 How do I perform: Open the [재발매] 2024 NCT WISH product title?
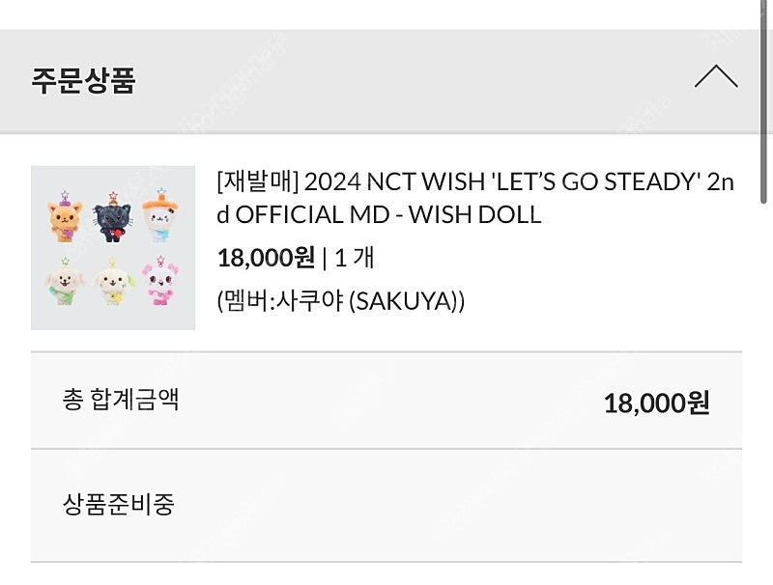[475, 198]
